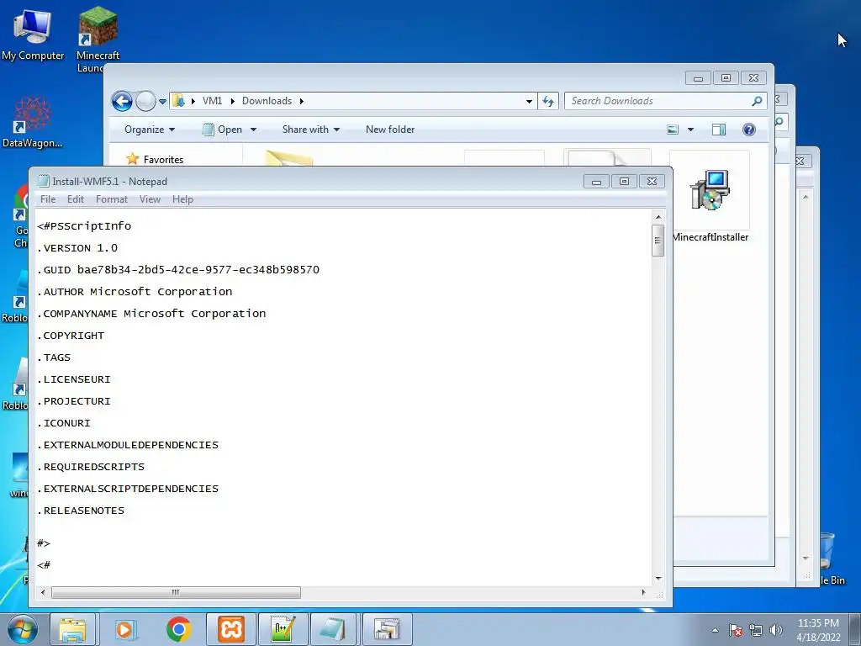This screenshot has height=646, width=861.
Task: Click the .AUTHOR Microsoft Corporation line
Action: (x=135, y=292)
